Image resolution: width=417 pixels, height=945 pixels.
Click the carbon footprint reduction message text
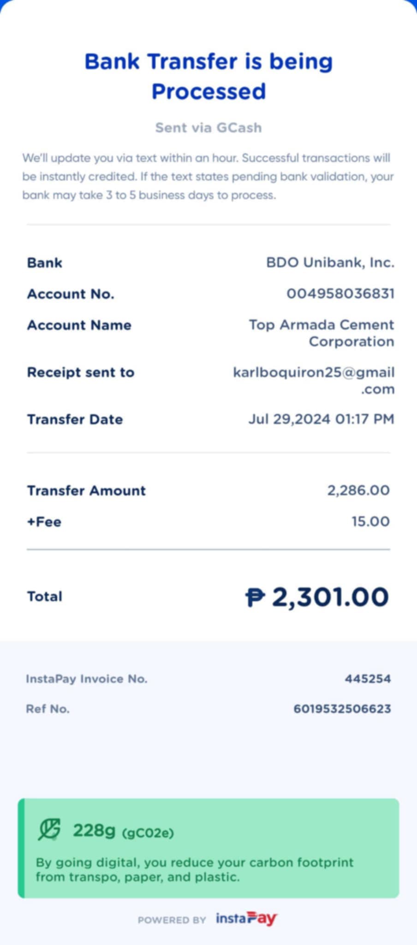(195, 869)
